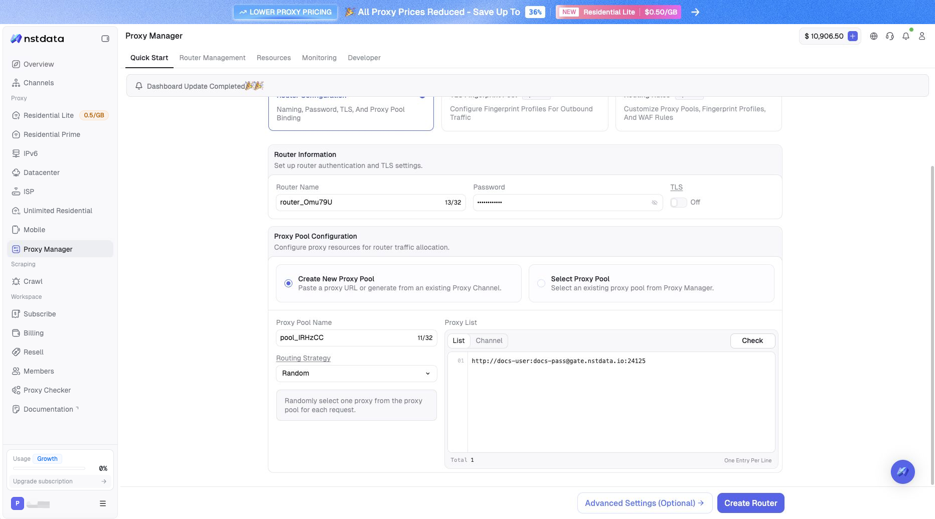Image resolution: width=935 pixels, height=519 pixels.
Task: Show the hidden password
Action: [x=655, y=203]
